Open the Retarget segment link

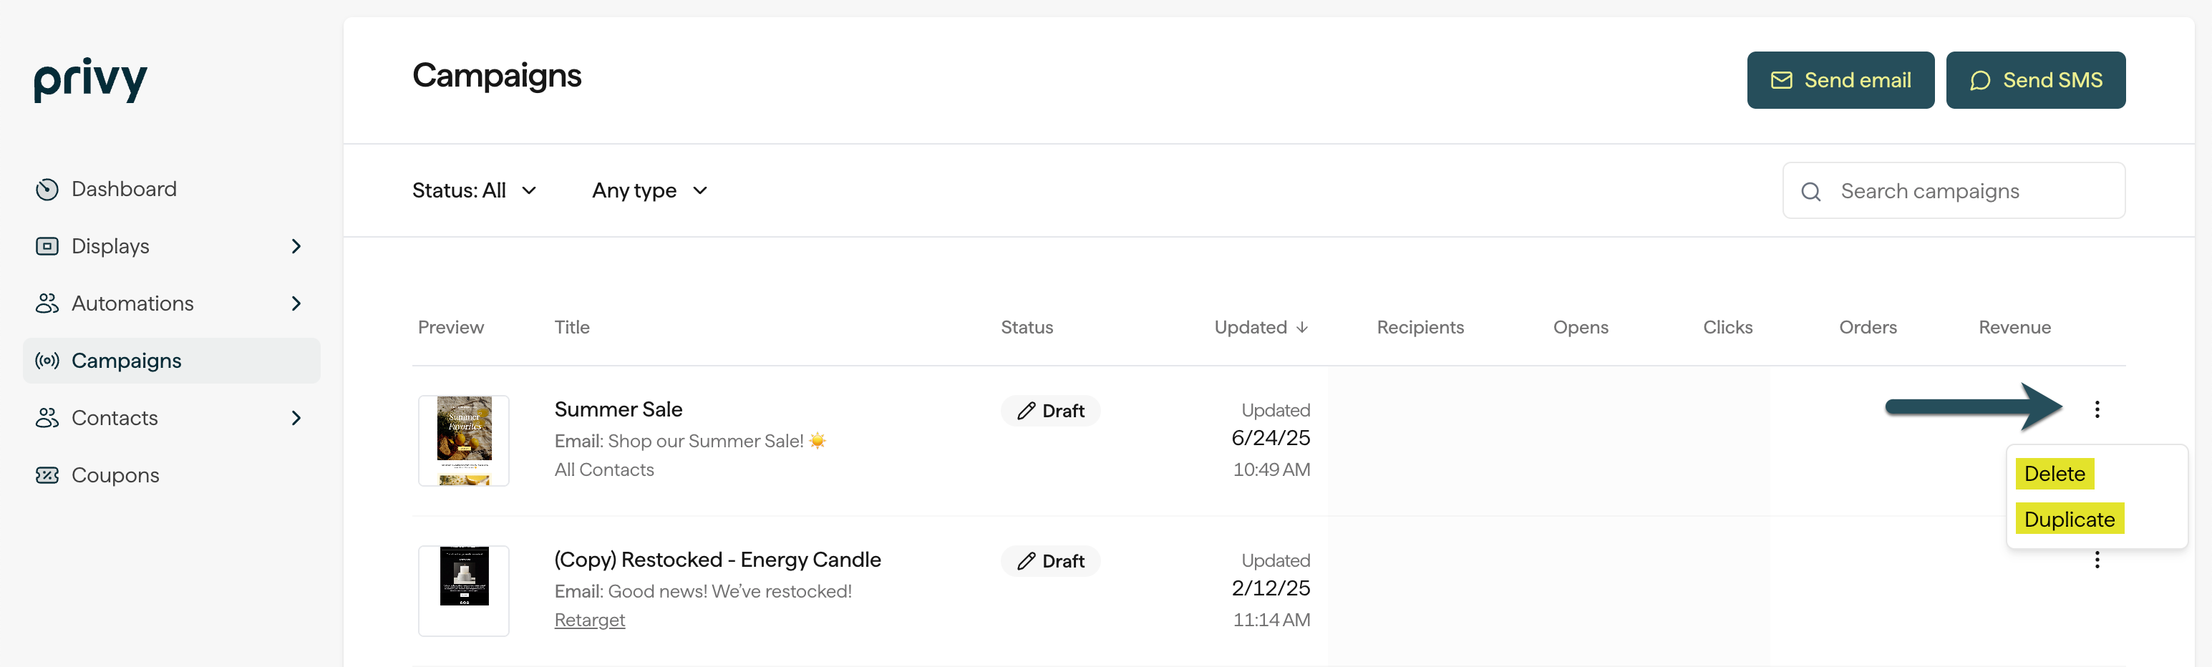(x=589, y=620)
